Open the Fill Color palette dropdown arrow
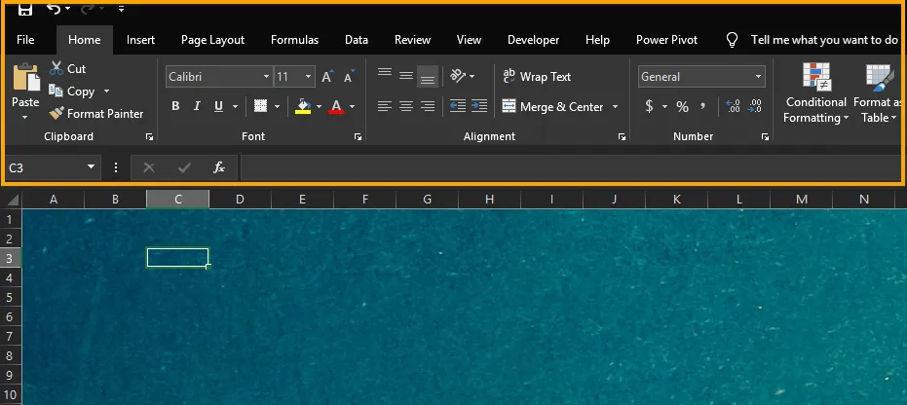Viewport: 907px width, 405px height. tap(319, 106)
